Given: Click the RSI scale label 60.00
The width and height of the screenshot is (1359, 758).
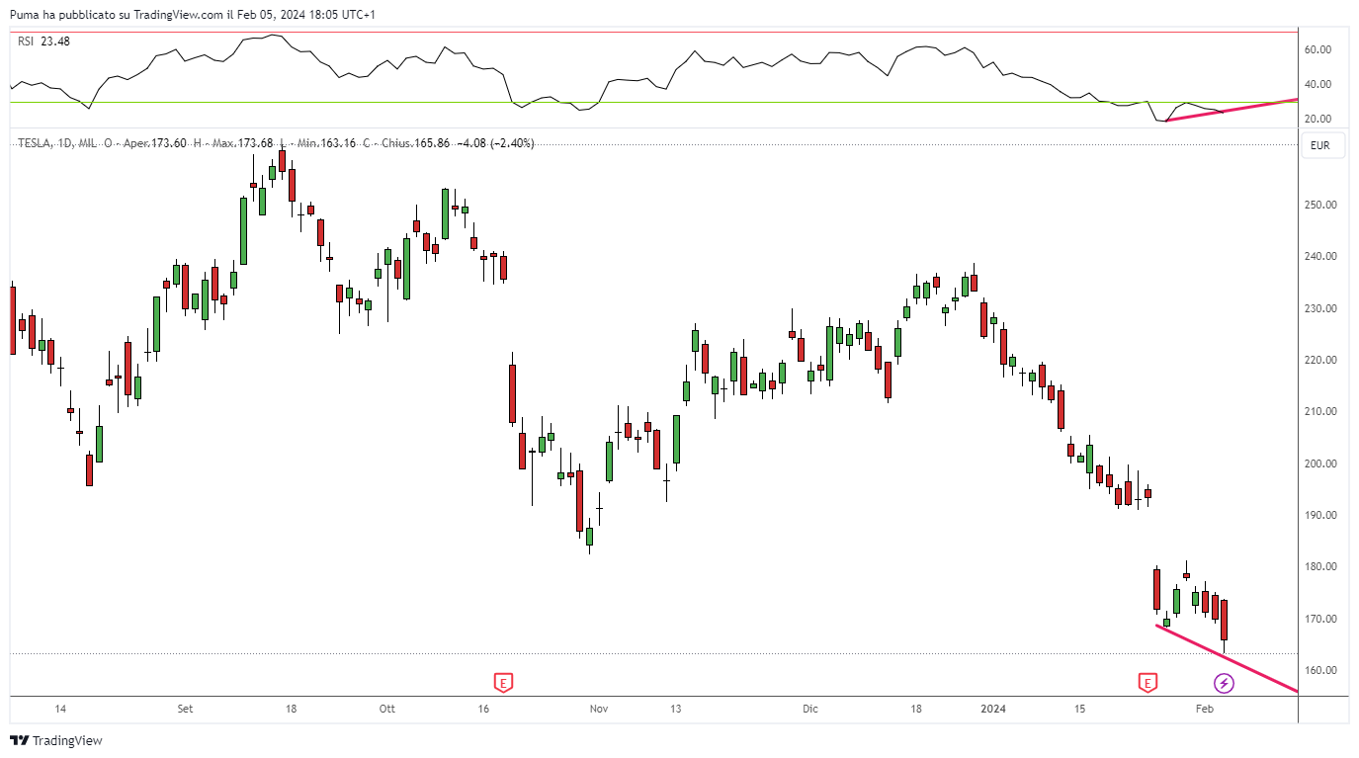Looking at the screenshot, I should point(1318,49).
